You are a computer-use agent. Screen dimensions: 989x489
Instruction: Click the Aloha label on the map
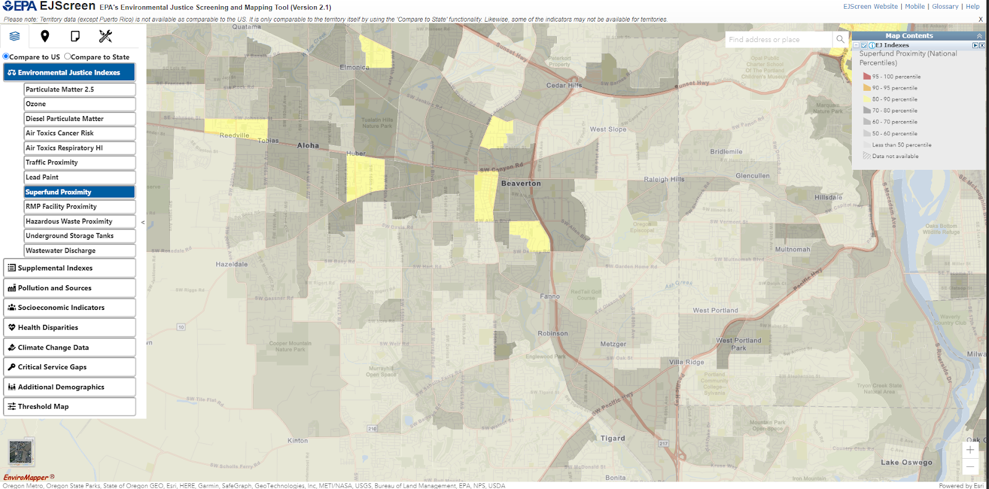coord(308,146)
